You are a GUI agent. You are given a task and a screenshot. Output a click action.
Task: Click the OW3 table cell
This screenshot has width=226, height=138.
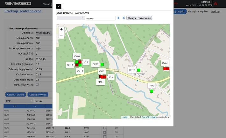pos(15,119)
